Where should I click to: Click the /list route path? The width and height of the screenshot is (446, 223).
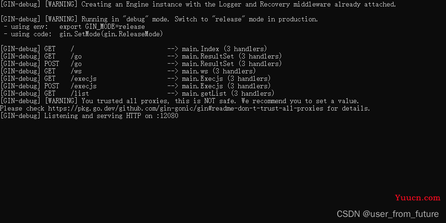[80, 93]
